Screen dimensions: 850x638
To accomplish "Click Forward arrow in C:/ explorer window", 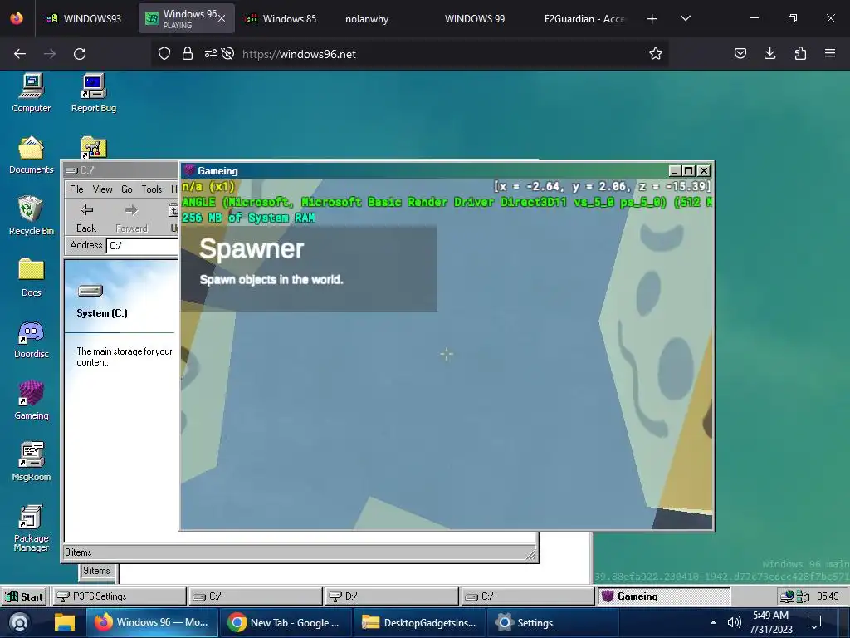I will coord(131,218).
